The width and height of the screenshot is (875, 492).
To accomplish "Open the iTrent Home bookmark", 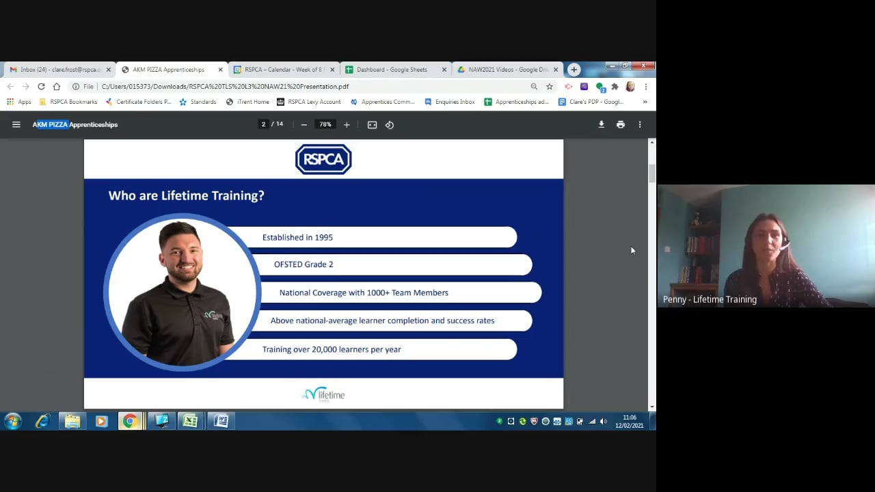I will tap(247, 102).
